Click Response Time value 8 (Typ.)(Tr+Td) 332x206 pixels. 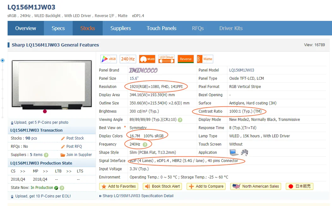coord(243,128)
